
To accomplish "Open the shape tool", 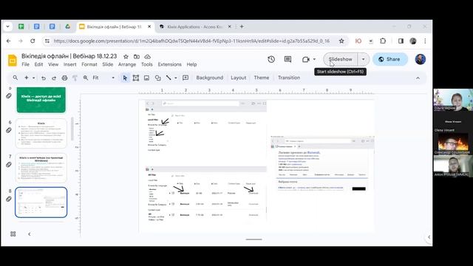I will [157, 78].
